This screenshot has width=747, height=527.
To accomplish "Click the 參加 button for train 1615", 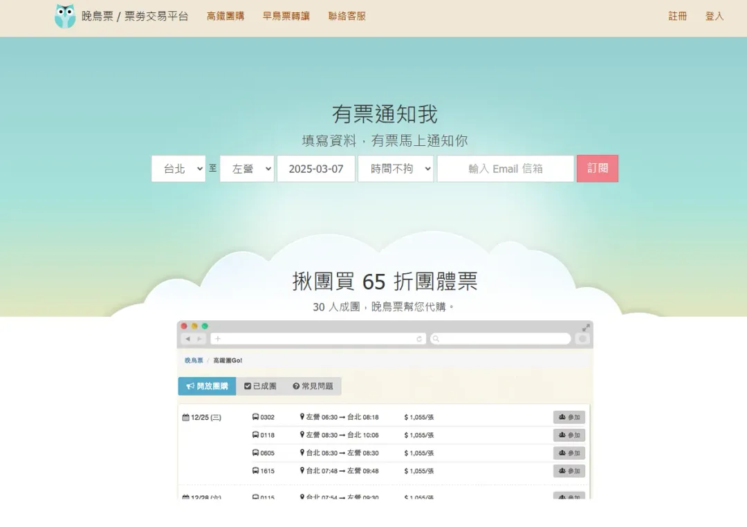I will tap(569, 471).
